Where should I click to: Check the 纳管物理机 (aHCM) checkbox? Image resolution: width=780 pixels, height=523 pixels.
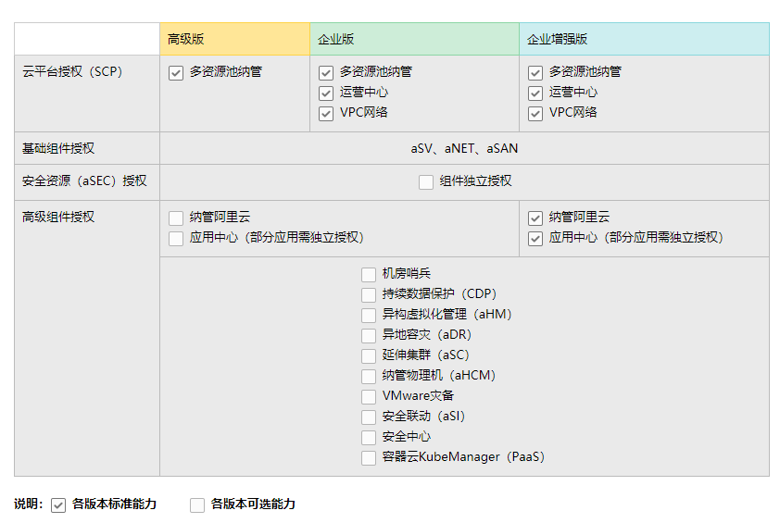point(369,377)
